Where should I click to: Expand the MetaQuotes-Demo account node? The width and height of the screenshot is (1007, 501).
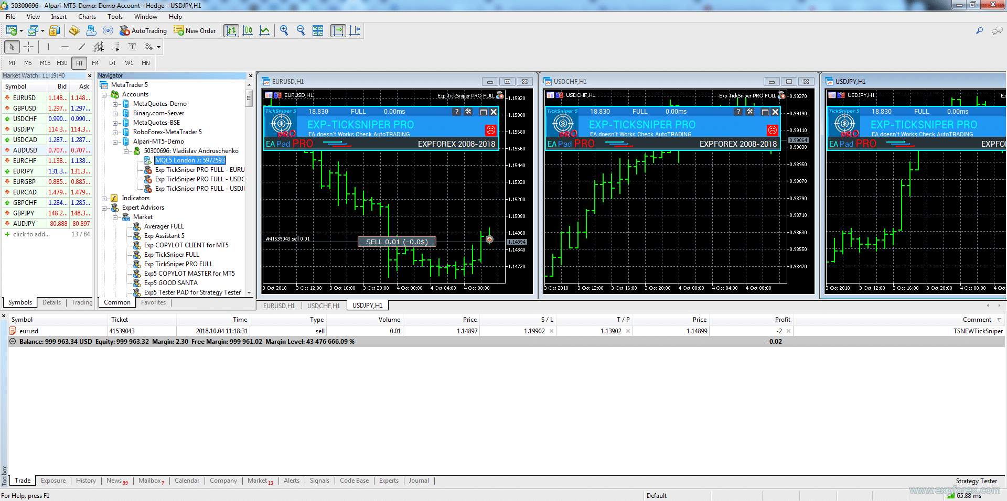pyautogui.click(x=115, y=104)
